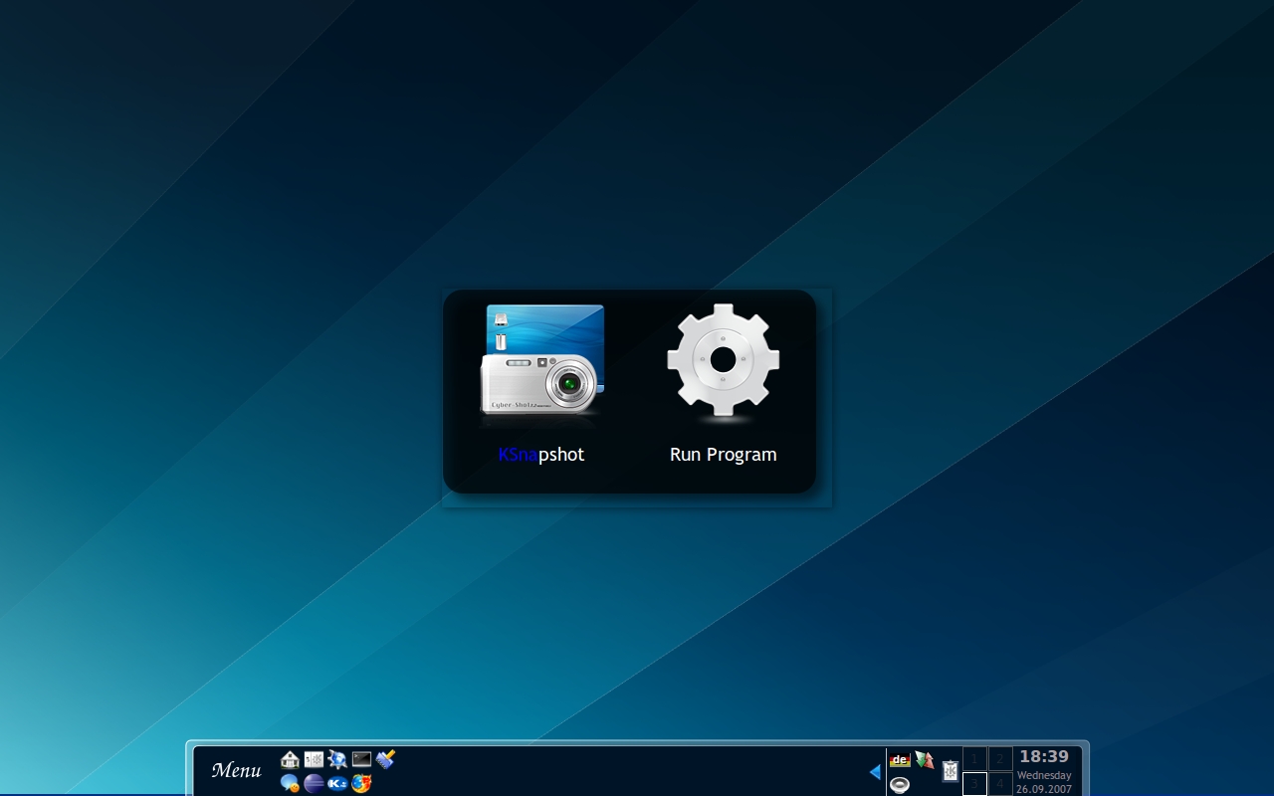
Task: Click the Show Desktop panel icon
Action: point(314,760)
